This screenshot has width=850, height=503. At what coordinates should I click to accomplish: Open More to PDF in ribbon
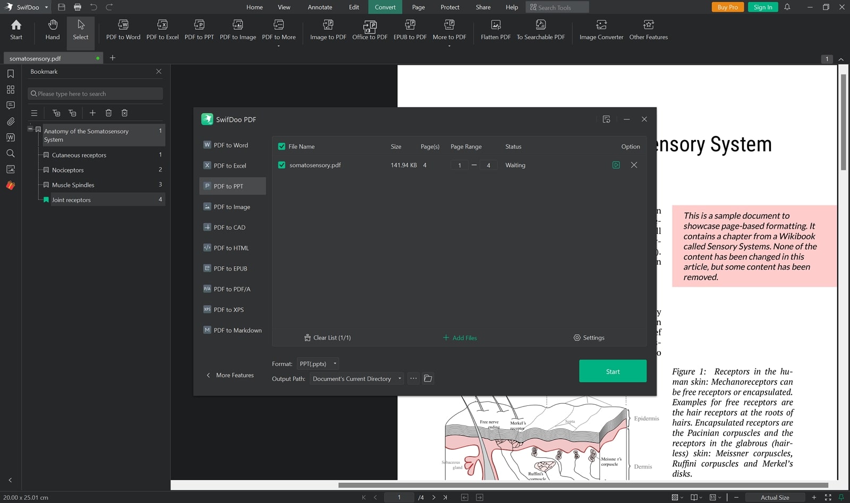[x=449, y=32]
